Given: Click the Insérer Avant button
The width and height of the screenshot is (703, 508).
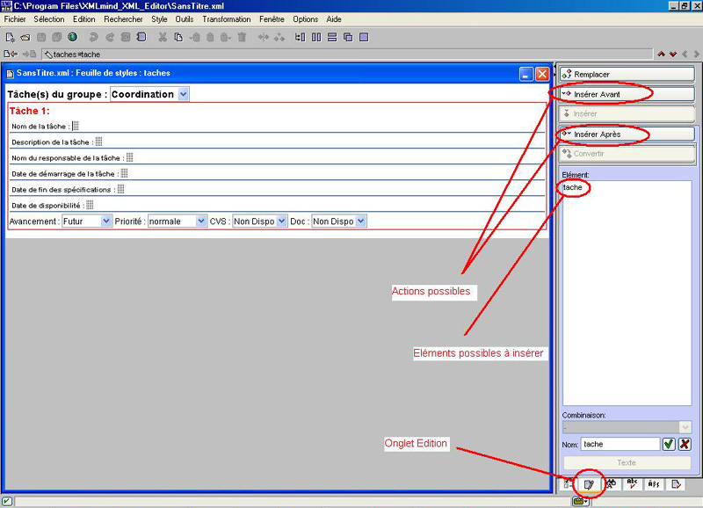Looking at the screenshot, I should pos(626,93).
